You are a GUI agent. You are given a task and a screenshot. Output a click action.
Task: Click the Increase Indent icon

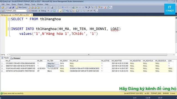click(x=91, y=11)
